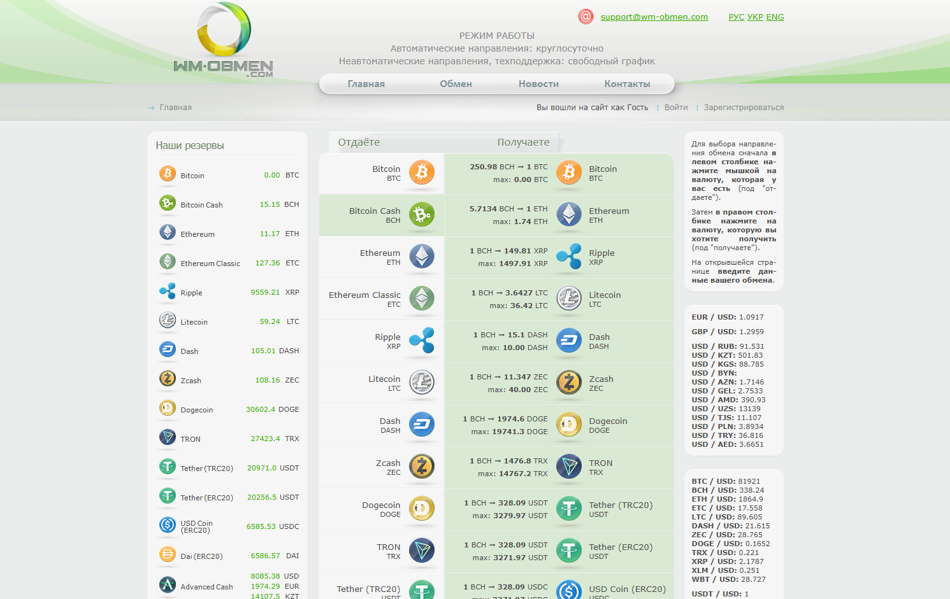Click rate 5.7134 BCH → 1 ETH
Image resolution: width=950 pixels, height=599 pixels.
[x=508, y=209]
